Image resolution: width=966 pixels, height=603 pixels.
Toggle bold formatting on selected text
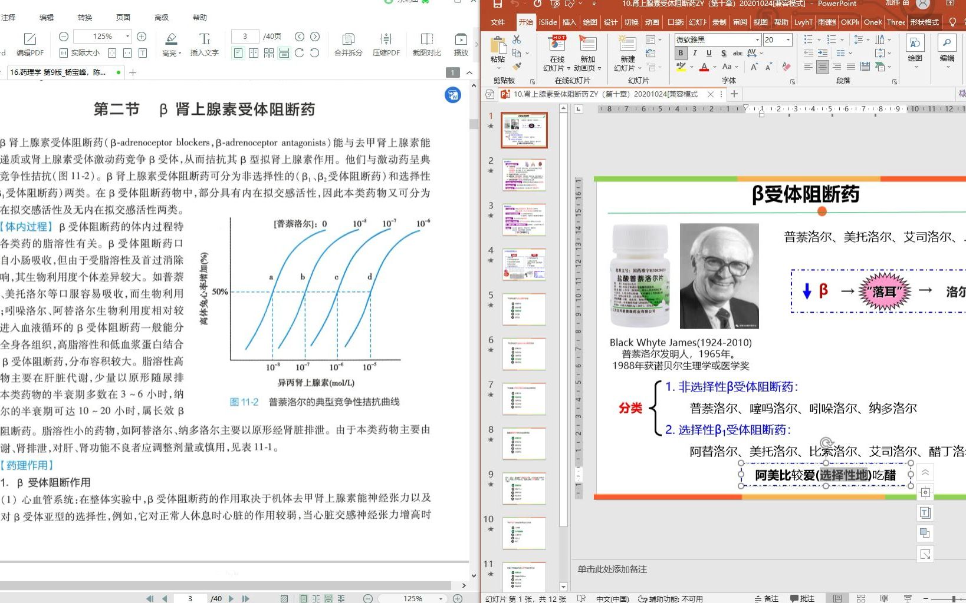pyautogui.click(x=680, y=53)
